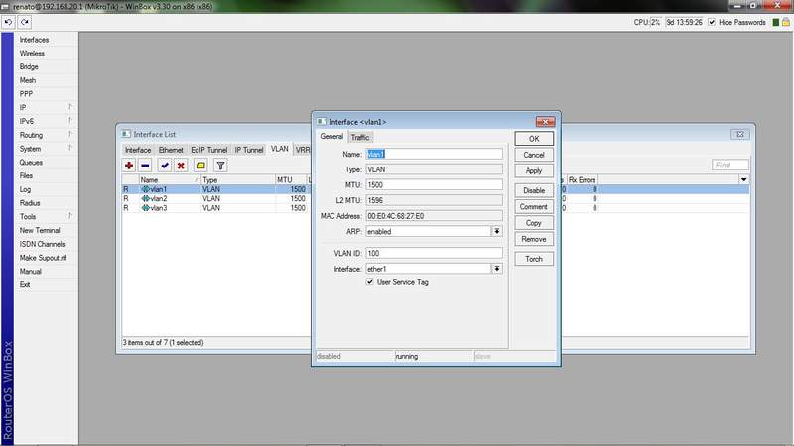The height and width of the screenshot is (446, 794).
Task: Click the Comment button
Action: point(534,207)
